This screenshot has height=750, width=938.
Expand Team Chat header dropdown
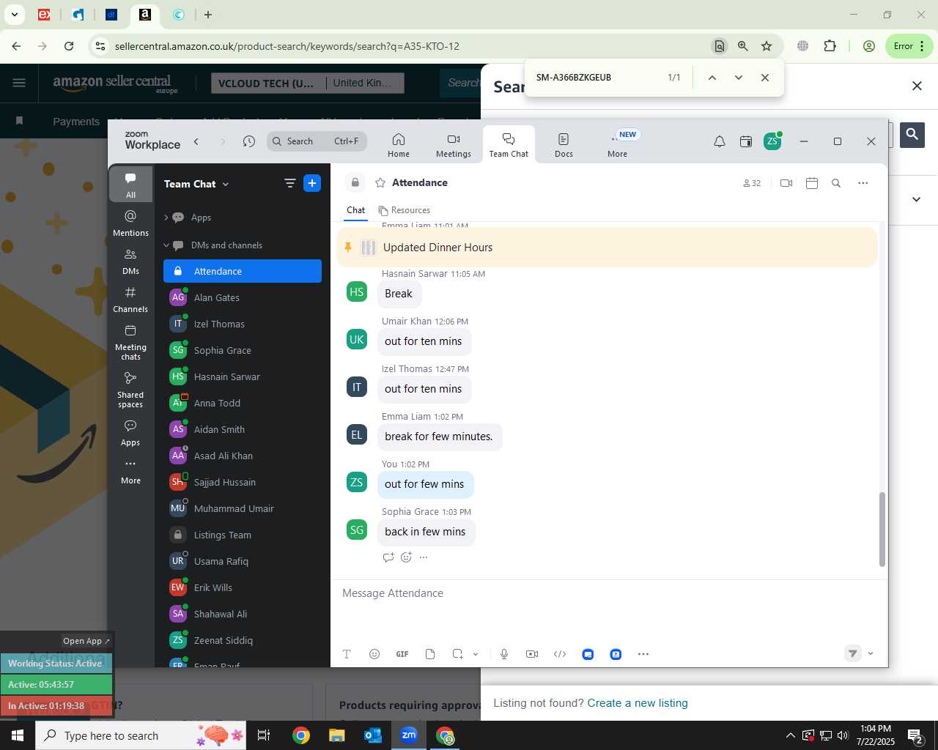point(226,185)
